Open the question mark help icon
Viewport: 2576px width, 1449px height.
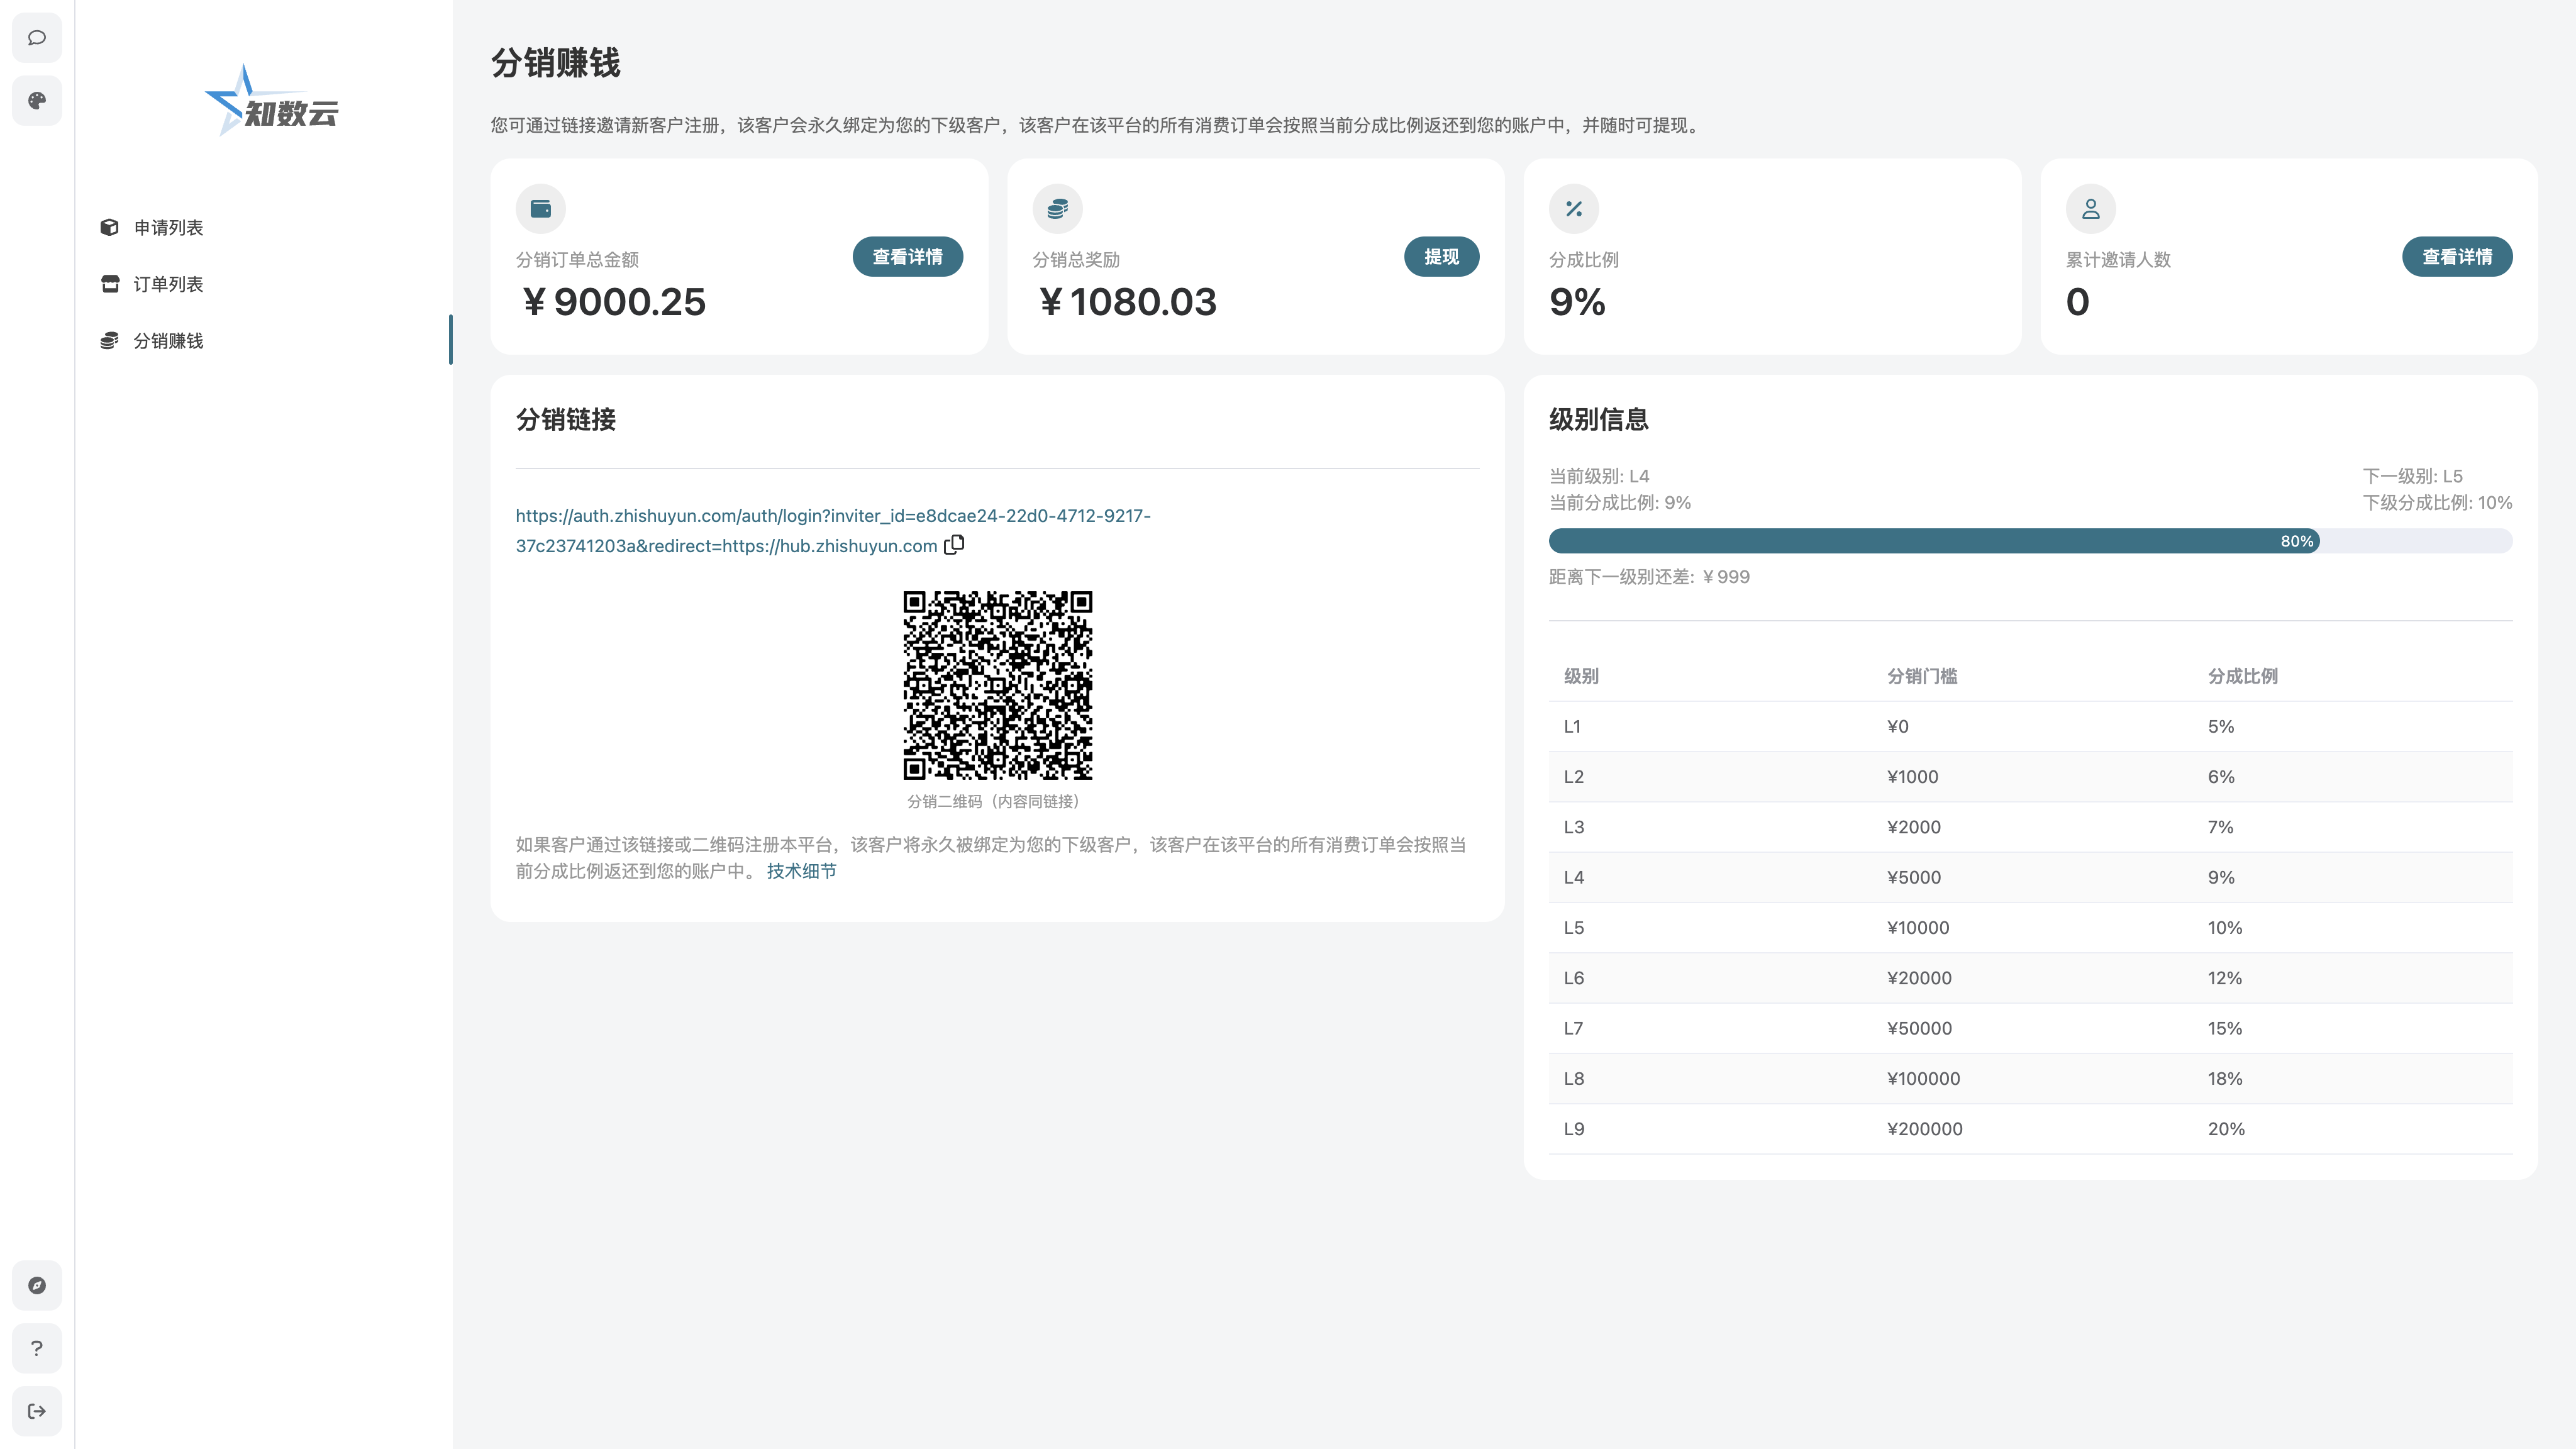pos(37,1348)
